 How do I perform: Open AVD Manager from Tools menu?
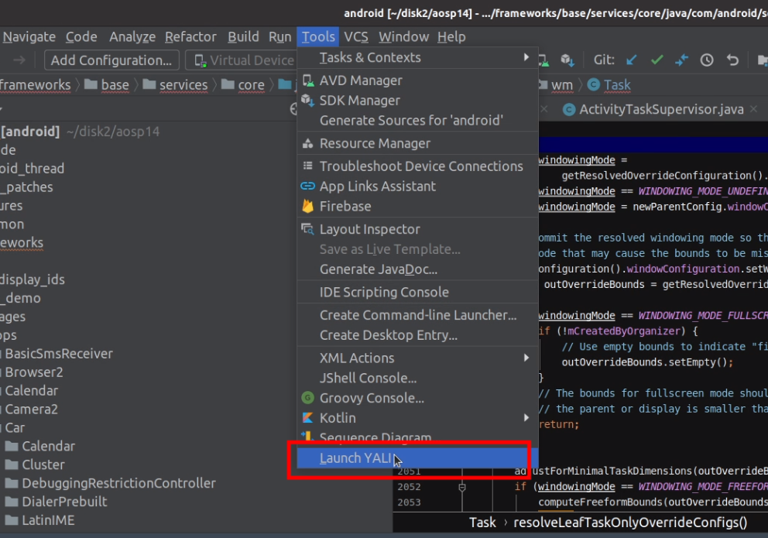pos(417,81)
